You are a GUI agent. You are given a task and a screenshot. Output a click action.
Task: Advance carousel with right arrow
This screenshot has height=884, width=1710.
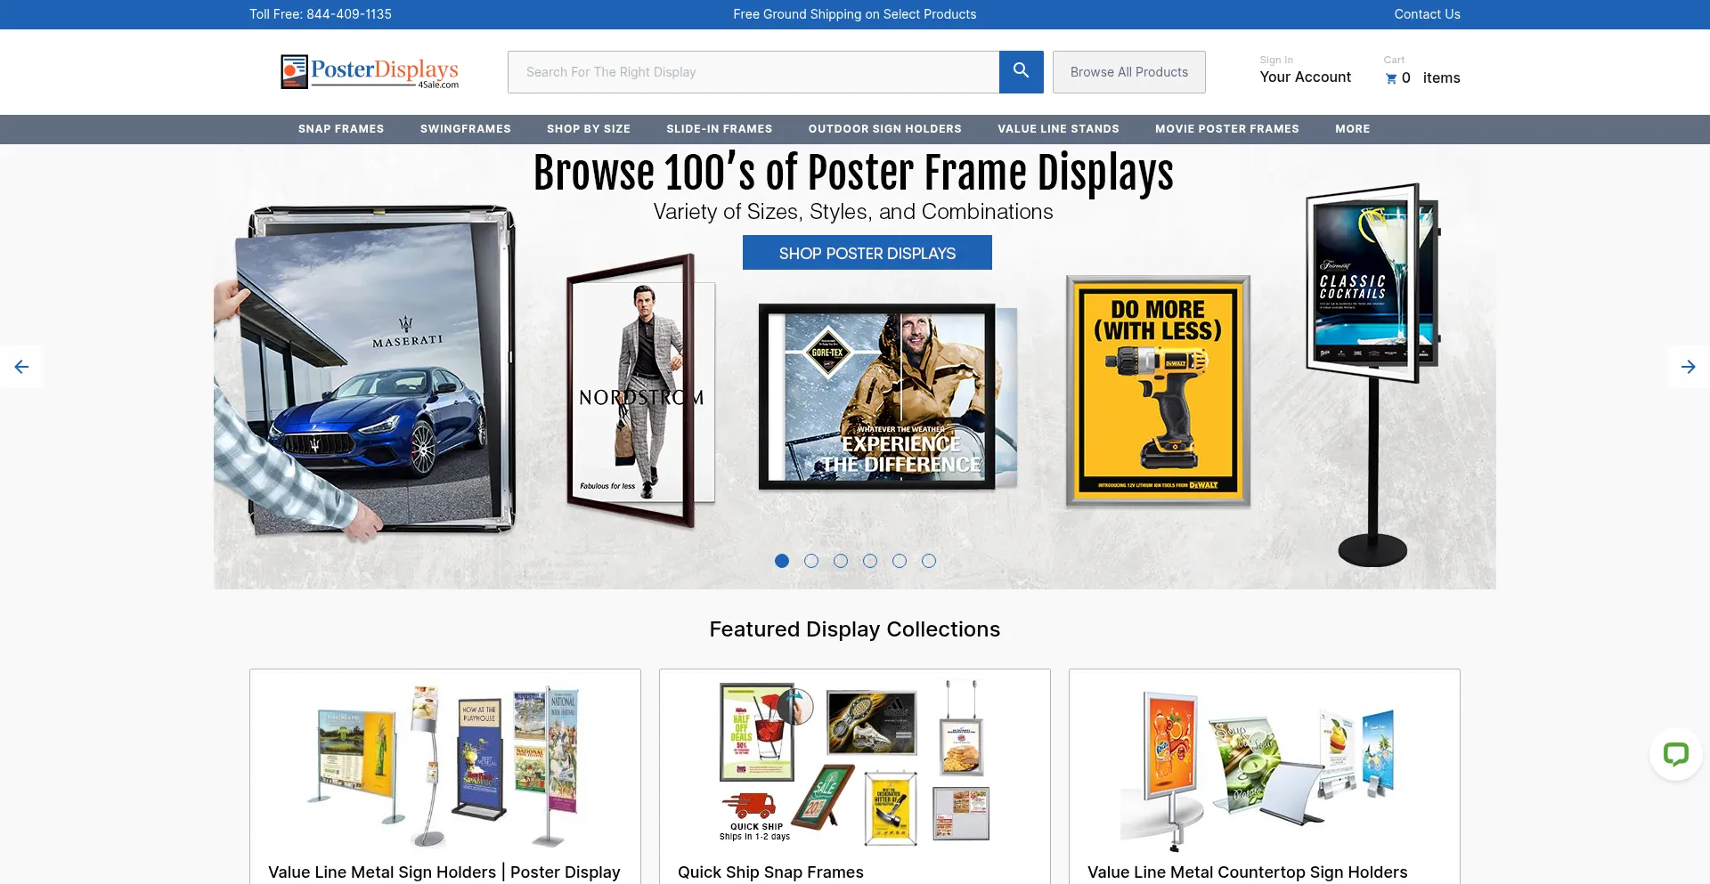[x=1689, y=367]
